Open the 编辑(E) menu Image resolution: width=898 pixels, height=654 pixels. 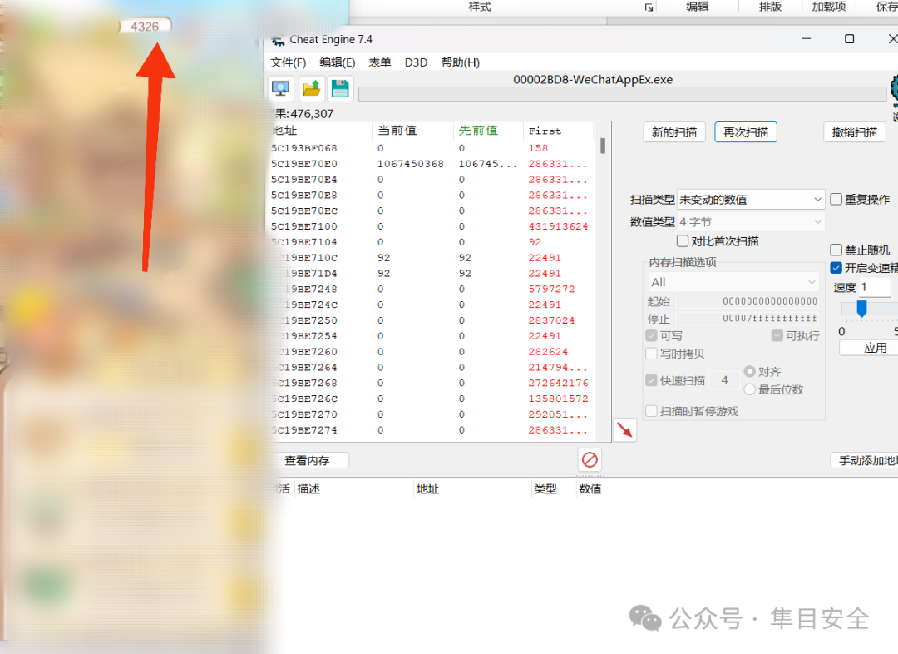coord(338,62)
